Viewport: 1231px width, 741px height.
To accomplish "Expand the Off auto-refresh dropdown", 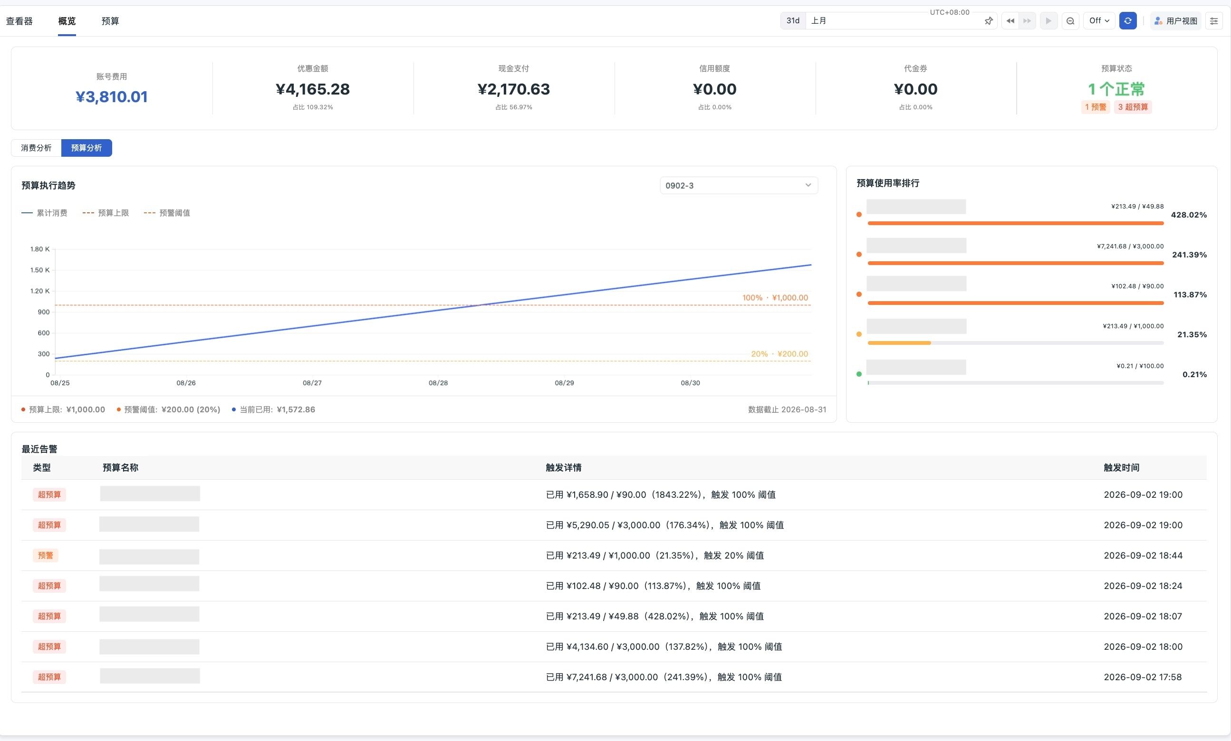I will pos(1099,21).
